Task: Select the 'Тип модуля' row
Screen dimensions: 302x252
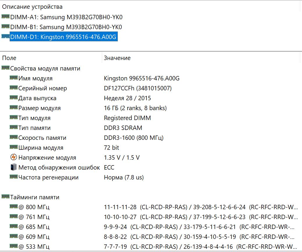Action: point(34,118)
